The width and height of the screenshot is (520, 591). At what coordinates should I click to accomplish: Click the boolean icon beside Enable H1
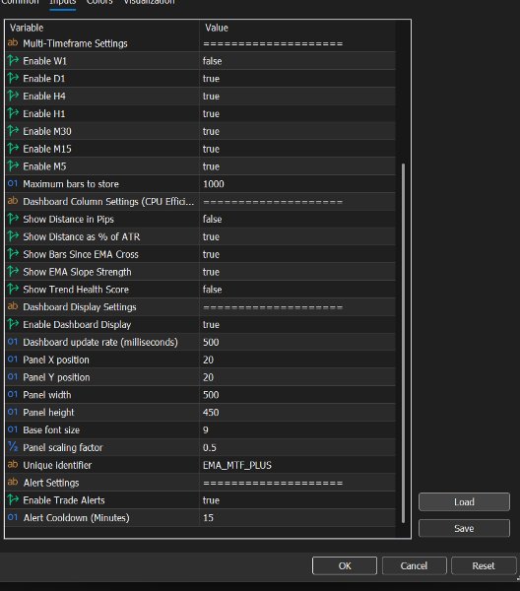click(13, 113)
